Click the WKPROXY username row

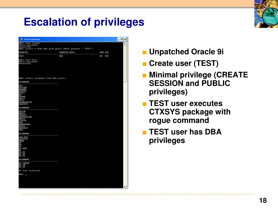(x=23, y=128)
